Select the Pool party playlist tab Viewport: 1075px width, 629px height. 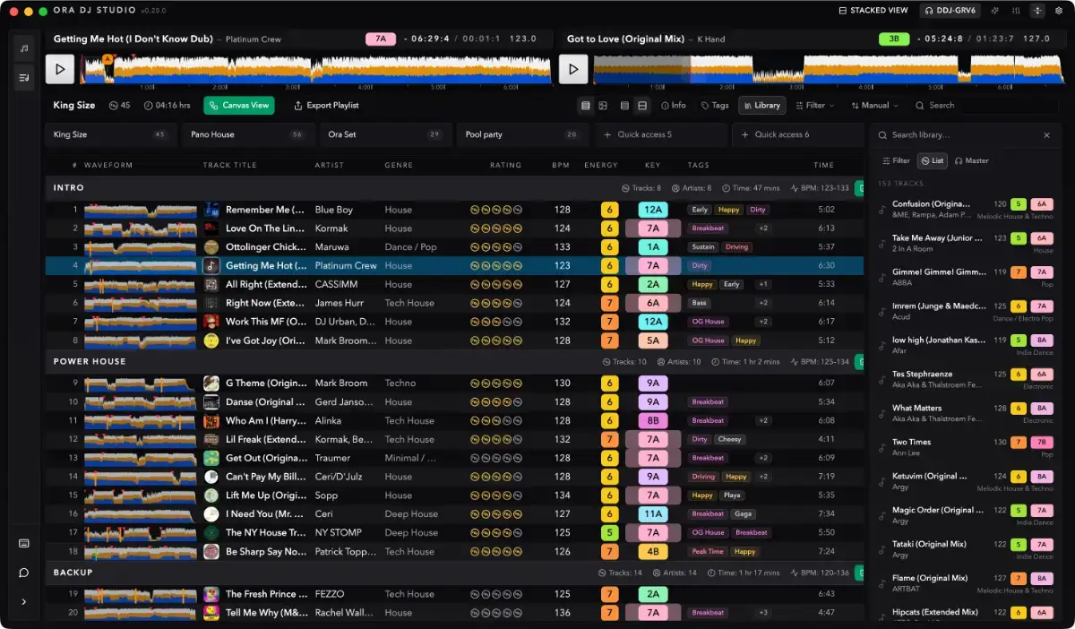(521, 134)
